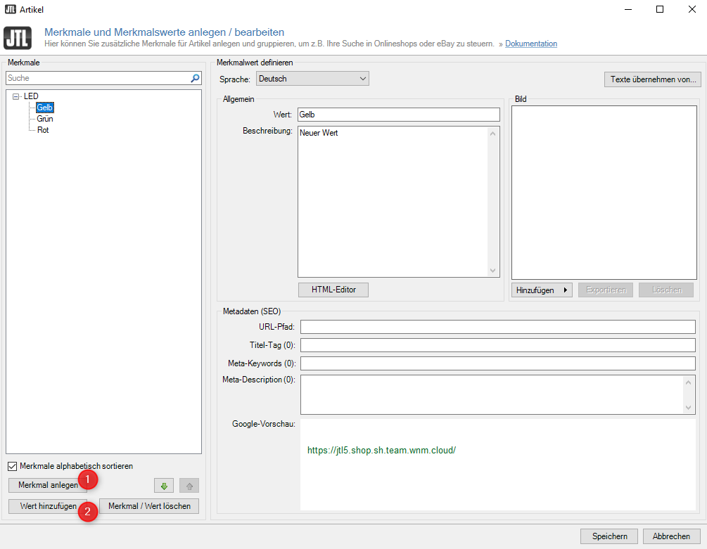Viewport: 707px width, 549px height.
Task: Click the Meta-Description scrollbar up arrow
Action: [689, 383]
